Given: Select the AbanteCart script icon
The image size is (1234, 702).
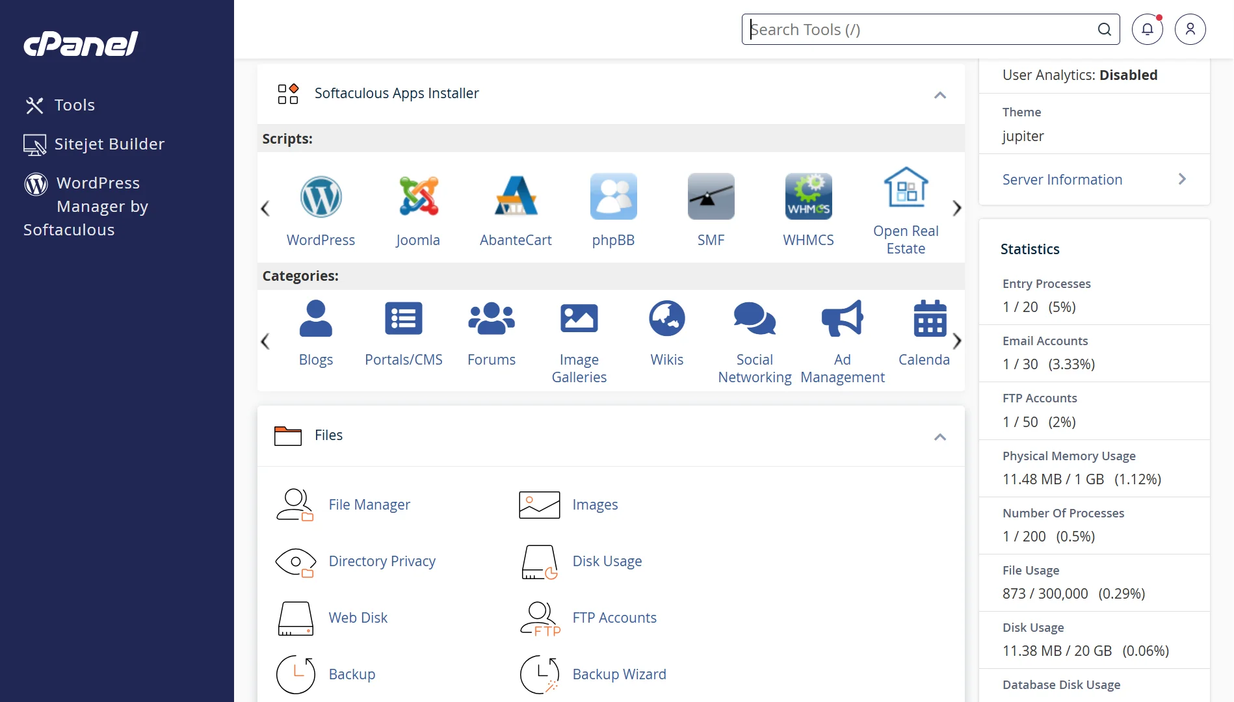Looking at the screenshot, I should pos(516,196).
